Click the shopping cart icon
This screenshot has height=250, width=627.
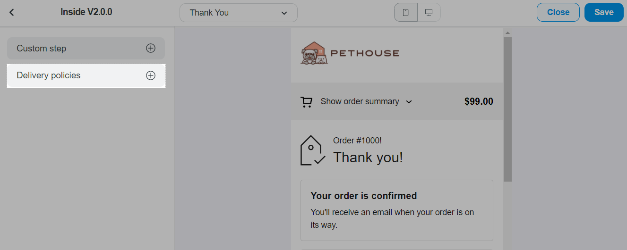pos(306,102)
